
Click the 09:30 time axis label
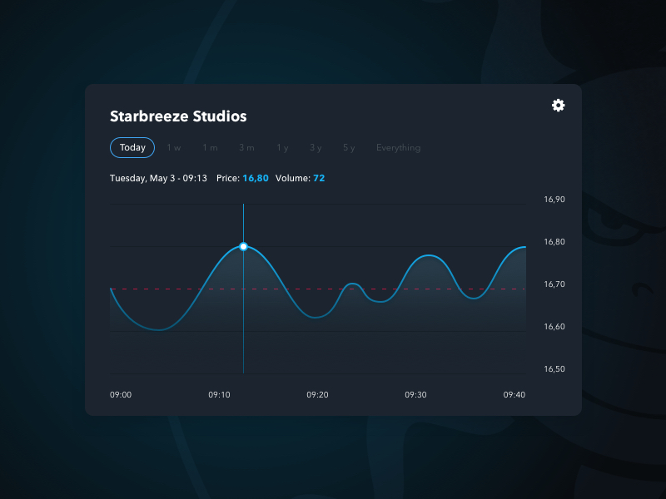415,394
